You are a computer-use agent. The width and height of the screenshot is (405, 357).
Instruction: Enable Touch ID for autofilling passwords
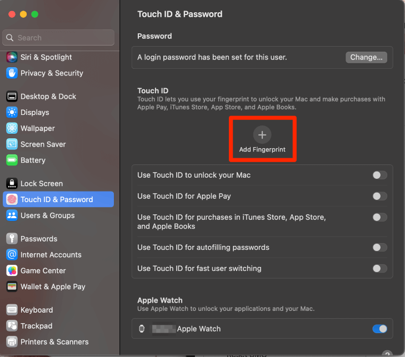(x=379, y=248)
